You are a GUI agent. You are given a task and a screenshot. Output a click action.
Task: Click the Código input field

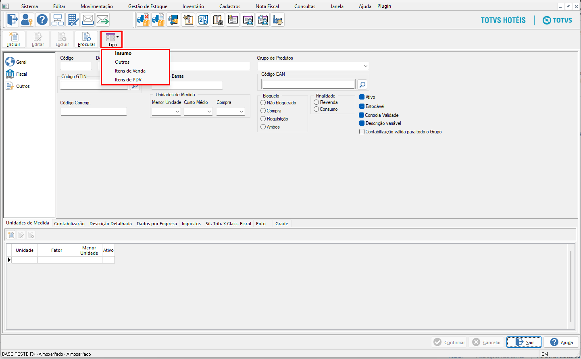coord(76,66)
